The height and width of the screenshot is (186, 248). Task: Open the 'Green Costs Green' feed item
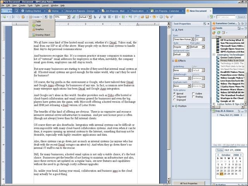(x=231, y=58)
